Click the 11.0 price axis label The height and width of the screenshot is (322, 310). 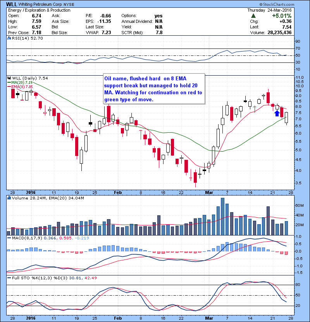(x=300, y=78)
